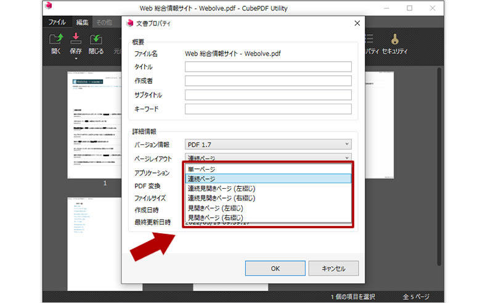The height and width of the screenshot is (303, 493).
Task: Click the 全 5 ページ status text
Action: click(x=415, y=297)
